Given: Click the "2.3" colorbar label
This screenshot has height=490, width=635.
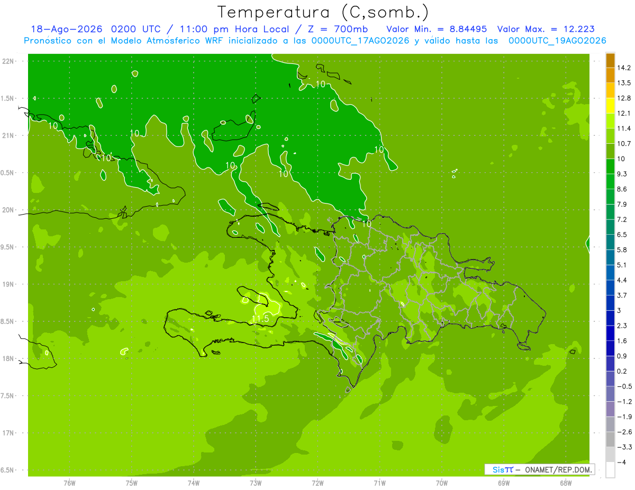Looking at the screenshot, I should pos(622,326).
